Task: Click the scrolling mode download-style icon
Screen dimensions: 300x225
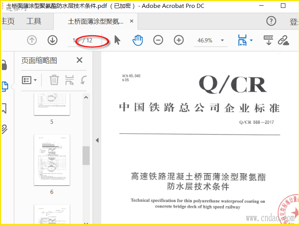Action: pos(268,40)
